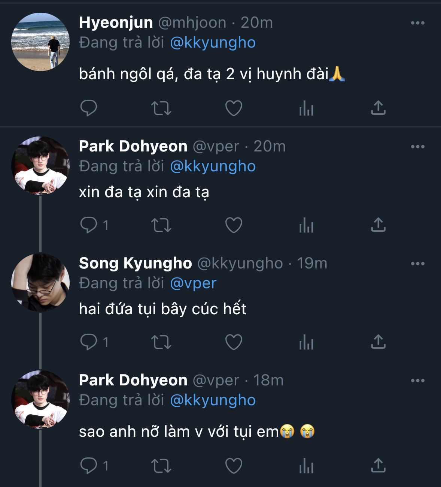The height and width of the screenshot is (487, 441).
Task: Retweet Song Kyungho's tweet
Action: pos(161,342)
